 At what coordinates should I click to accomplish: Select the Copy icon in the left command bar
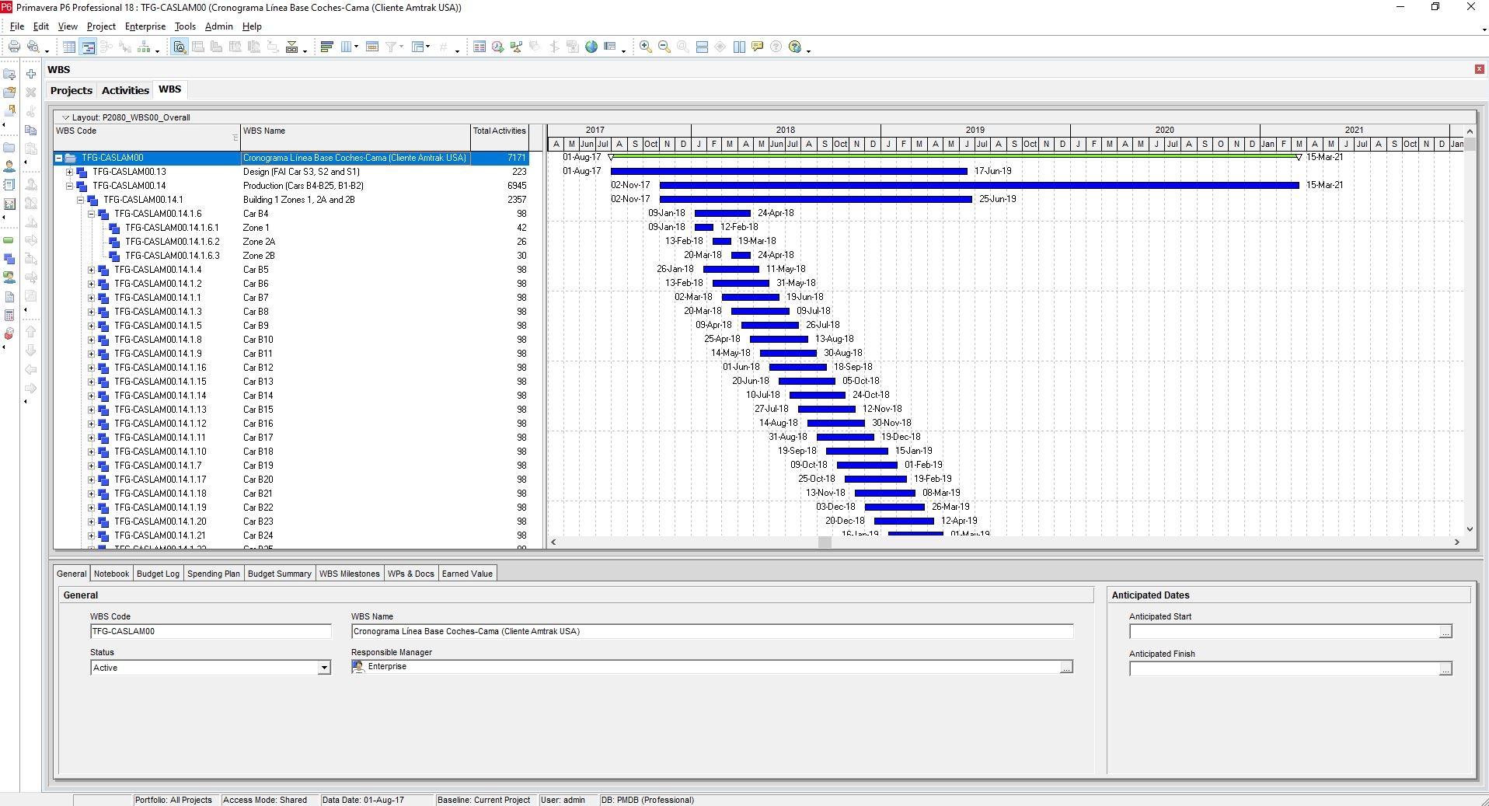(30, 130)
